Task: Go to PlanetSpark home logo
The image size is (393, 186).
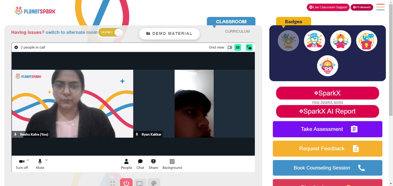Action: pos(35,11)
